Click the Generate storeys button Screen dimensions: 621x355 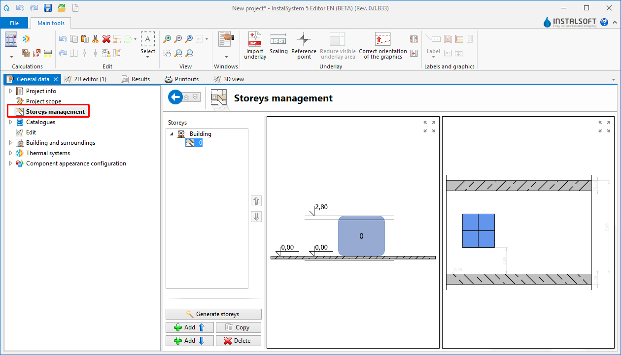tap(213, 314)
